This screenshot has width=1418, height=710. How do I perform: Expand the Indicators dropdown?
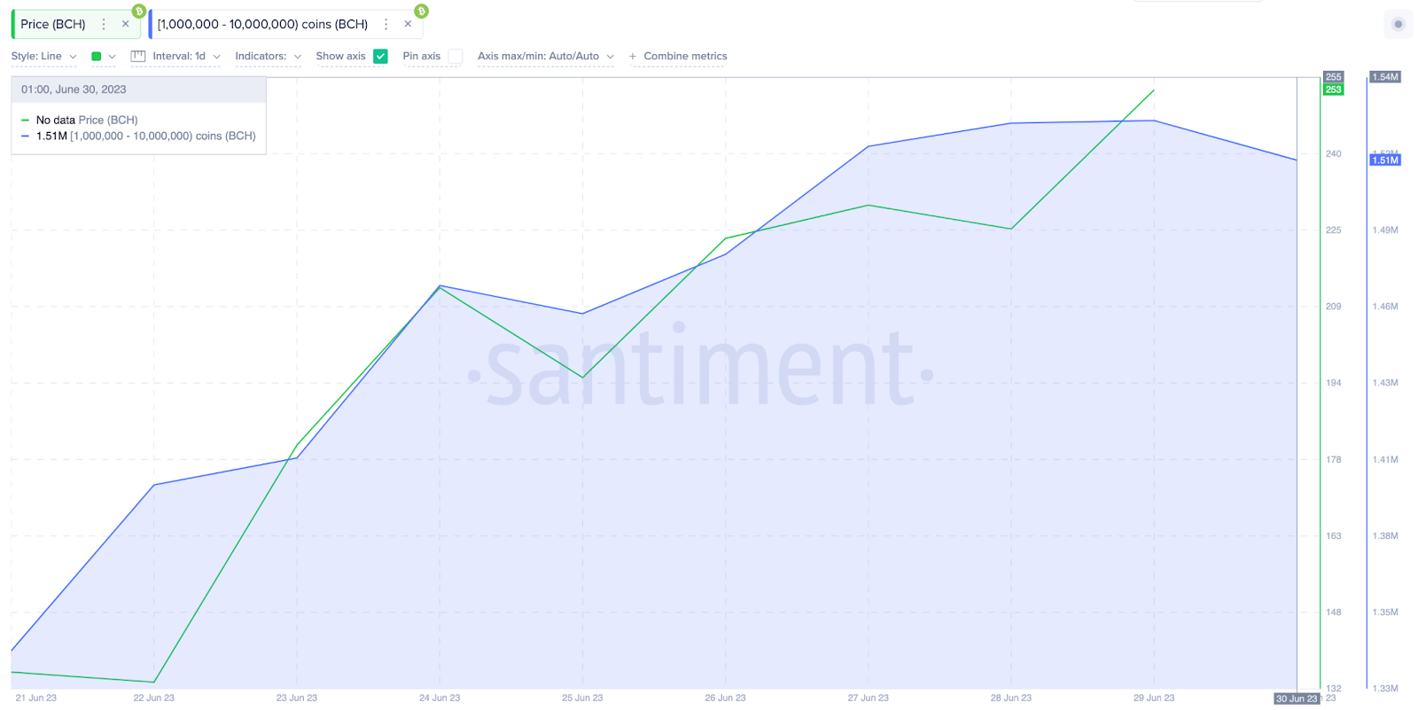(269, 56)
